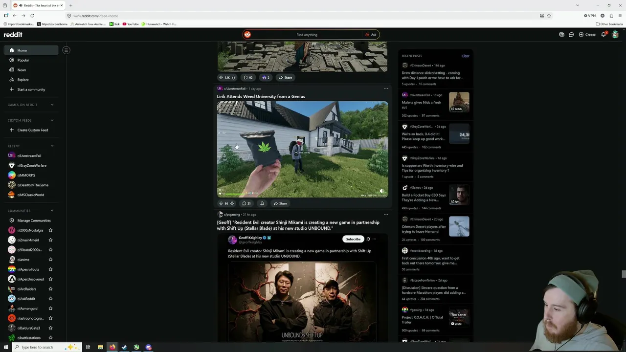The height and width of the screenshot is (352, 626).
Task: Click the Ask button in search bar
Action: click(x=371, y=35)
